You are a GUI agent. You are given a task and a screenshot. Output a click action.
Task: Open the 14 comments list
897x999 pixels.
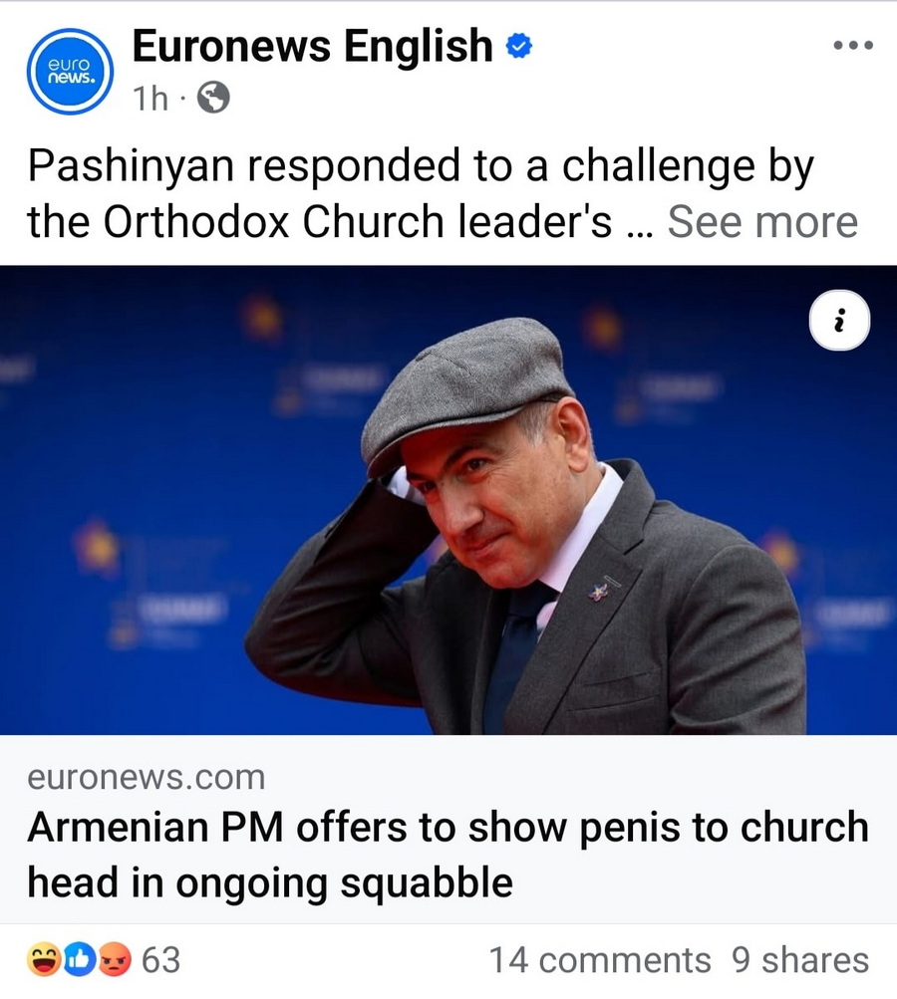(599, 960)
